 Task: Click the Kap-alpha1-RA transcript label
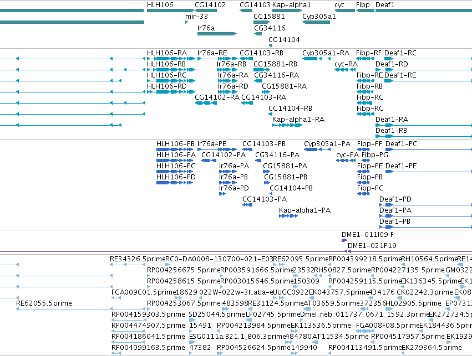point(298,120)
